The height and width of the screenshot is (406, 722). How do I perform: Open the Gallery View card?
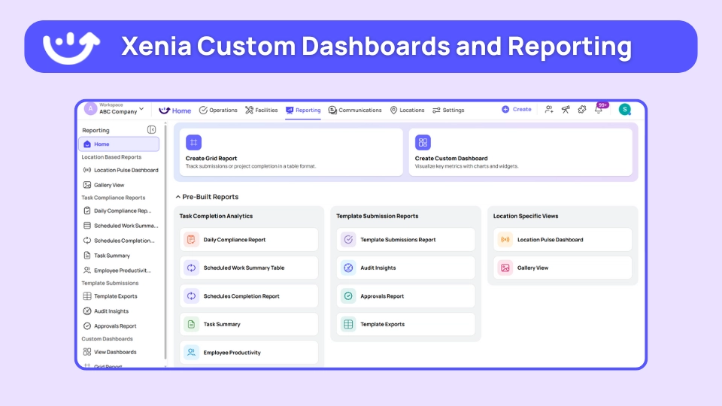[563, 268]
